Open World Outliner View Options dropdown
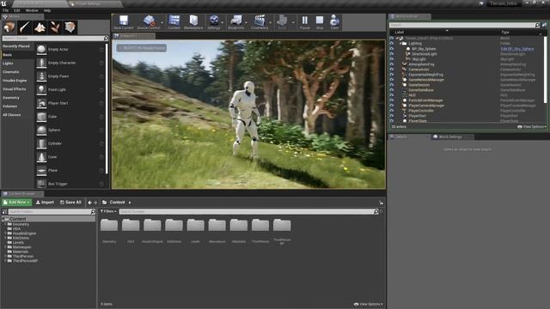550x309 pixels. pos(532,127)
